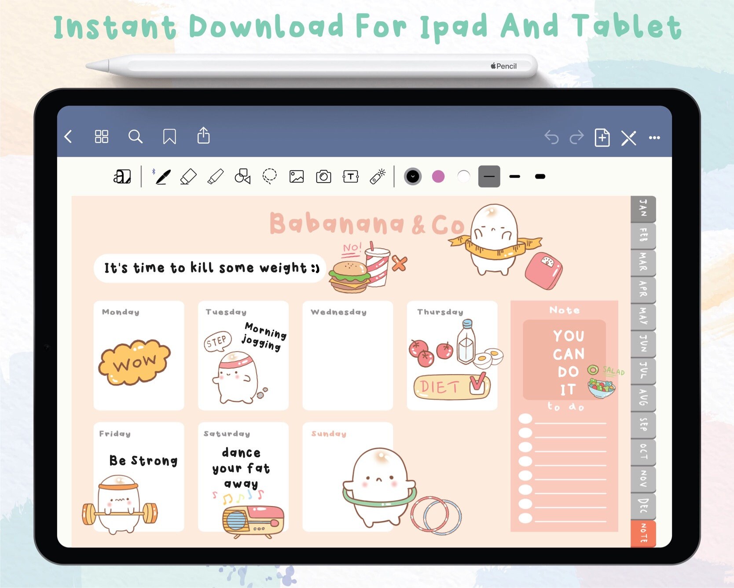Toggle the zoom window tool

122,177
